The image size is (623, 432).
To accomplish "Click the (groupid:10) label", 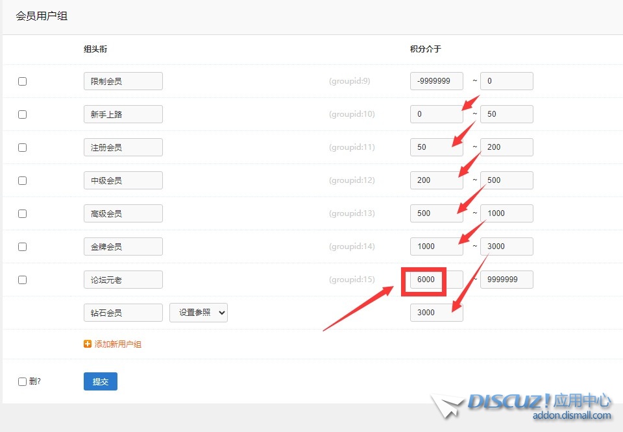I will click(352, 114).
